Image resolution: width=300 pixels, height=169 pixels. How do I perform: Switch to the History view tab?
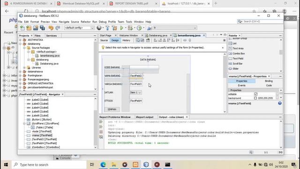tap(126, 40)
